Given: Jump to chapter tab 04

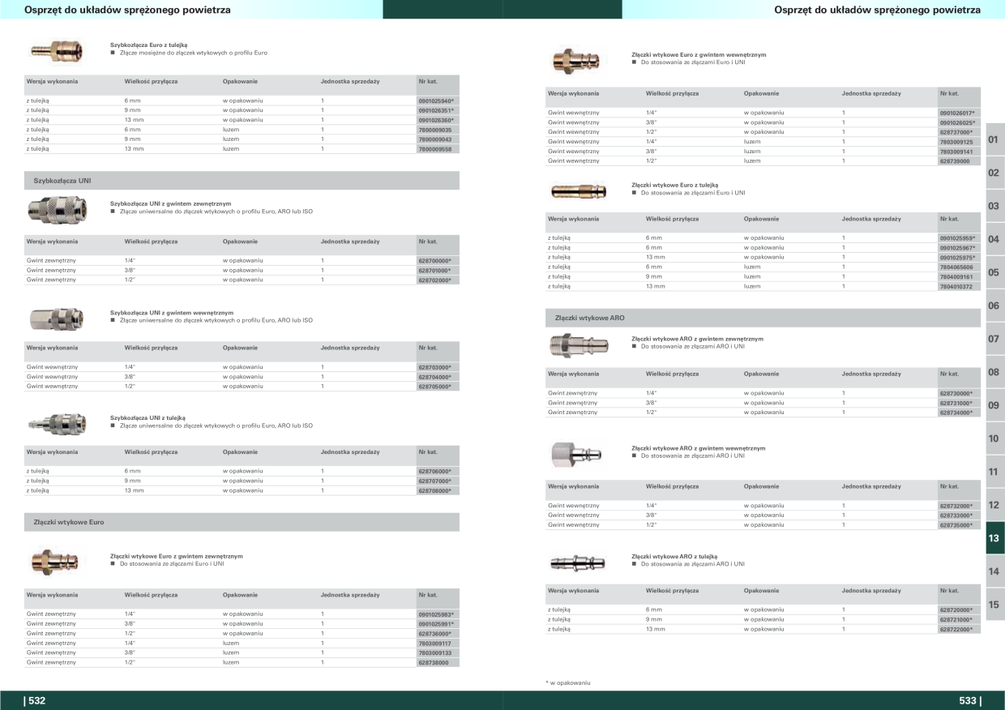Looking at the screenshot, I should click(995, 239).
